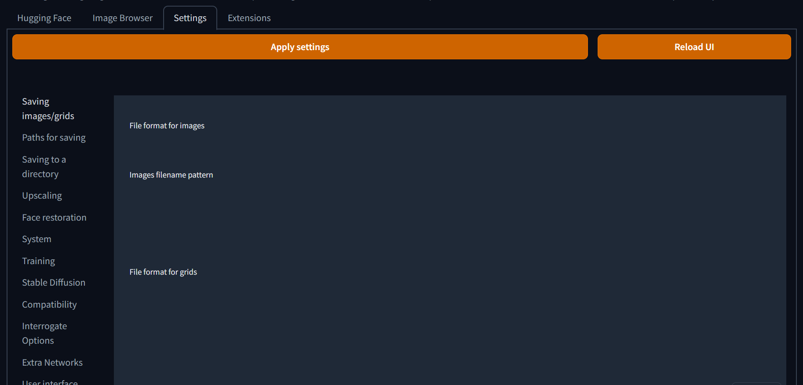
Task: Select the System settings section
Action: coord(36,239)
